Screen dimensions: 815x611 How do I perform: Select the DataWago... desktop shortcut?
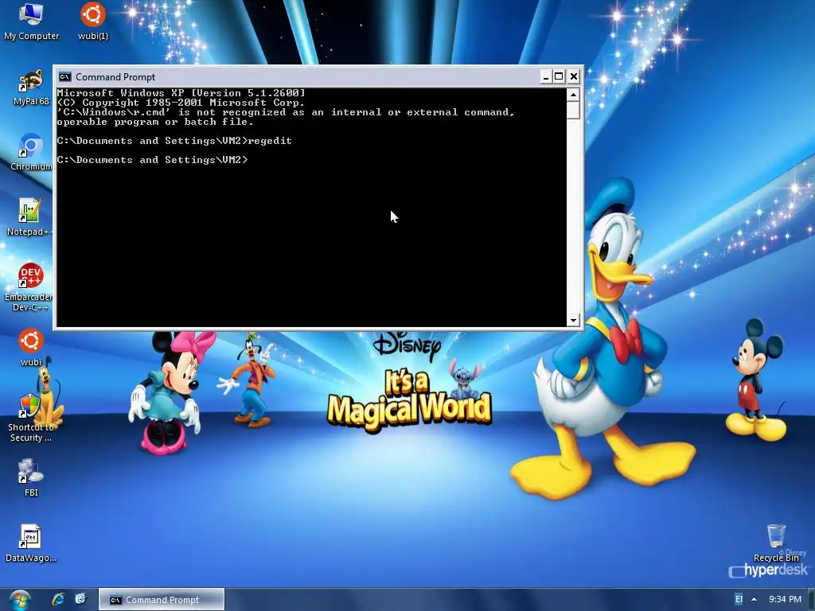click(31, 543)
